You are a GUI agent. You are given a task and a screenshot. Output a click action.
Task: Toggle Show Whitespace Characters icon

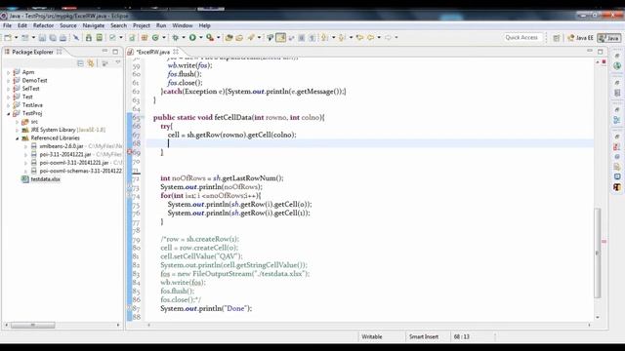click(x=312, y=37)
